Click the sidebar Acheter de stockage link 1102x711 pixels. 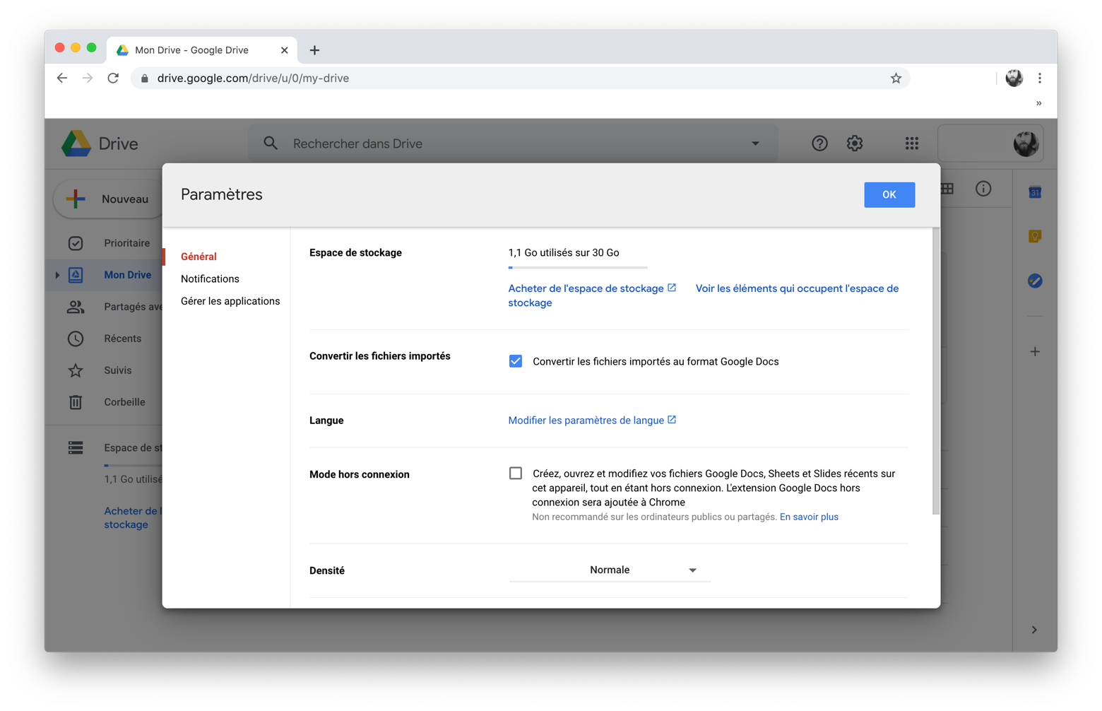[133, 518]
